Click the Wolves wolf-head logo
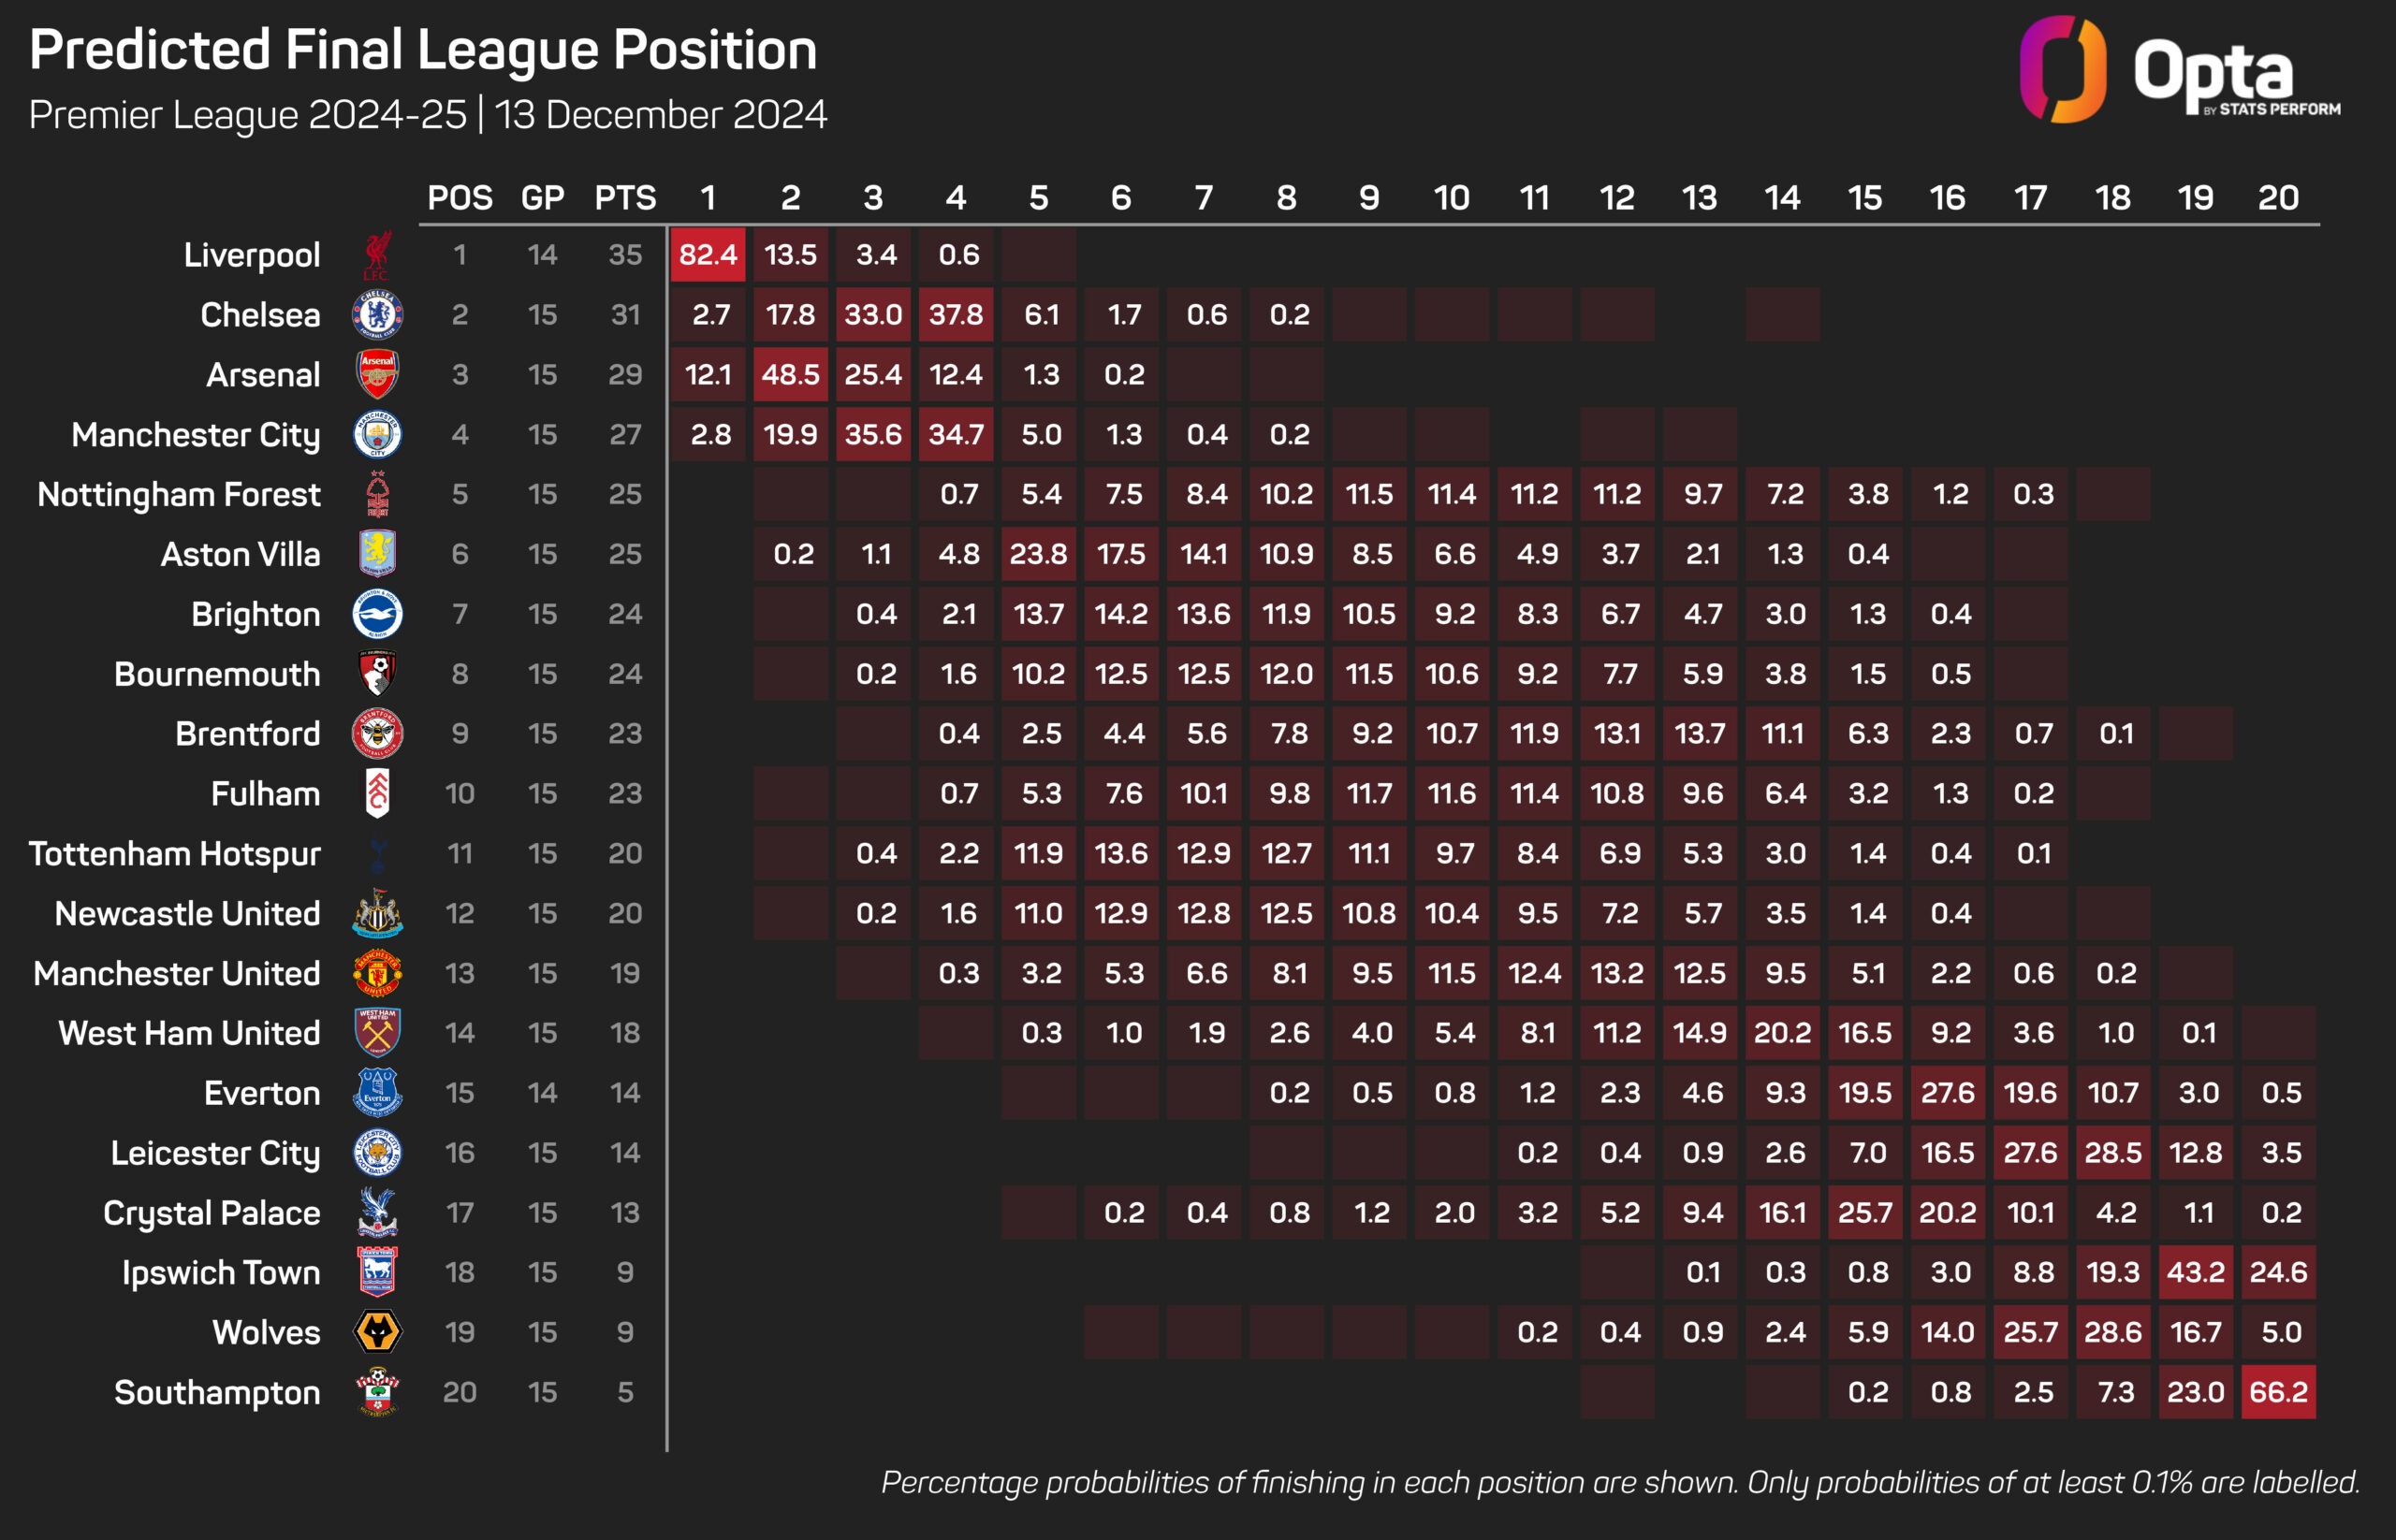2396x1540 pixels. (x=377, y=1332)
